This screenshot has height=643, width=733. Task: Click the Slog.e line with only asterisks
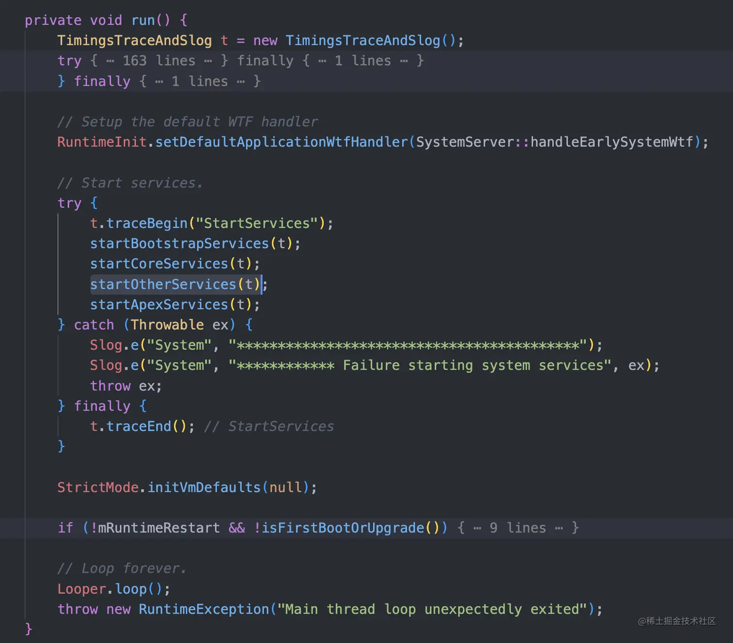[x=346, y=345]
